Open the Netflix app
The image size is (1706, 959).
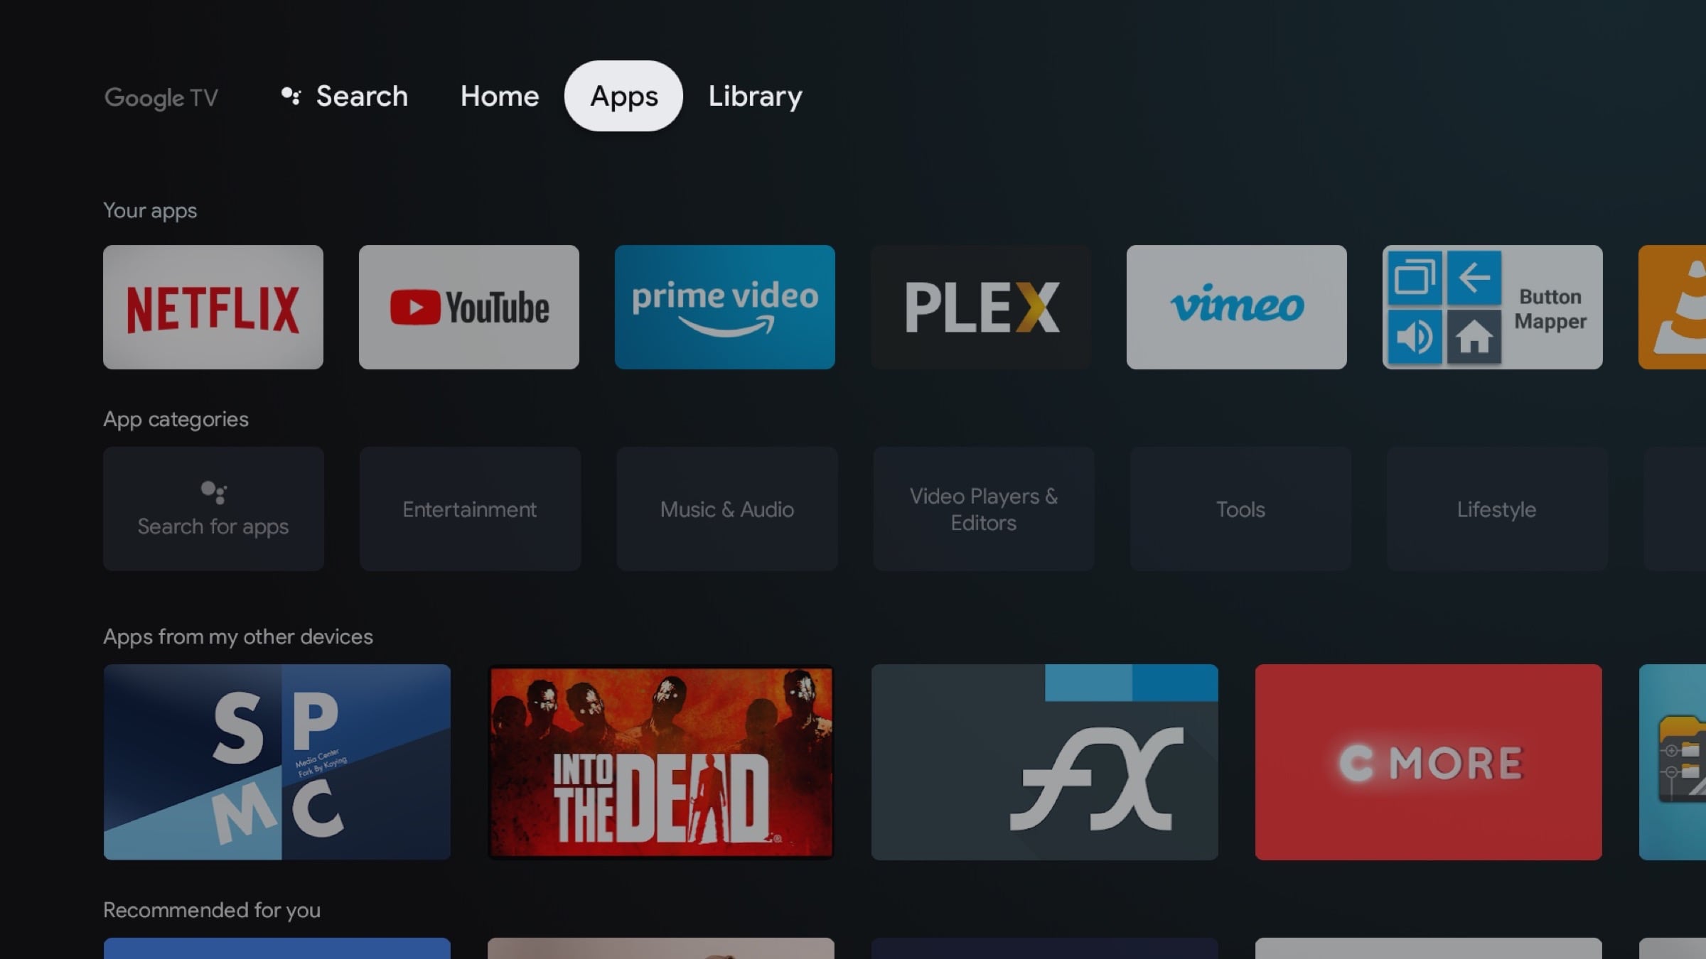(x=213, y=307)
